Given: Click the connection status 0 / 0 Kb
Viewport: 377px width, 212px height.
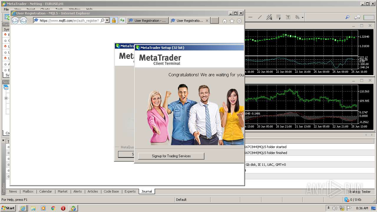Looking at the screenshot, I should (353, 200).
